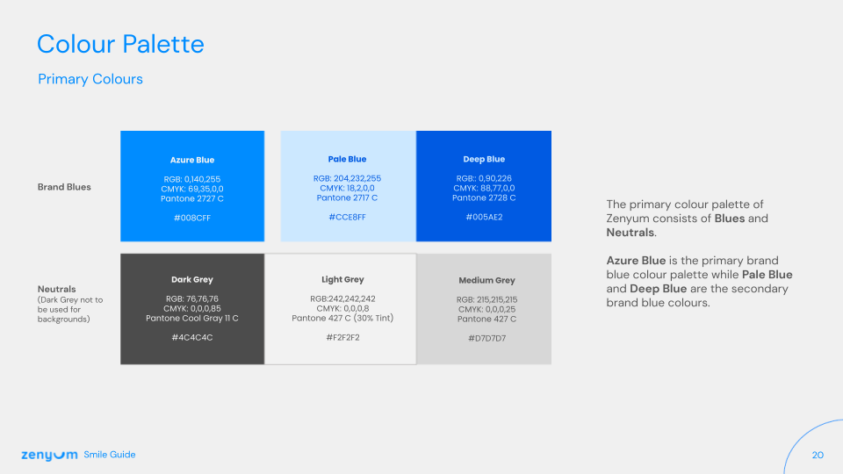The width and height of the screenshot is (843, 474).
Task: Click page number 20
Action: (x=818, y=456)
